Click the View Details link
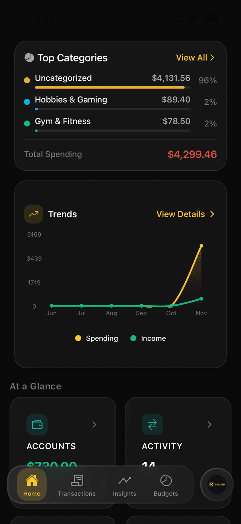The height and width of the screenshot is (524, 241). pos(185,214)
